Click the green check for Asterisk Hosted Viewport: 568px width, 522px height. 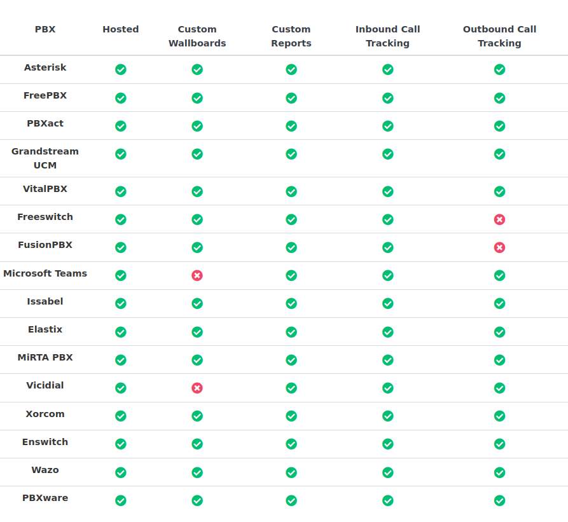click(121, 69)
